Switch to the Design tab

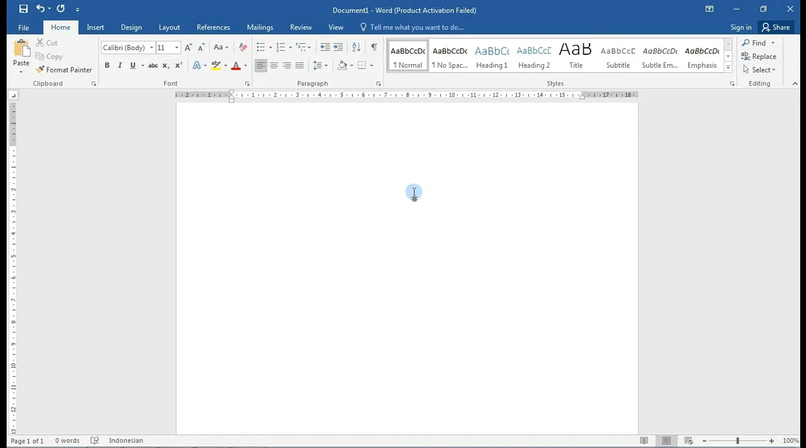[131, 27]
